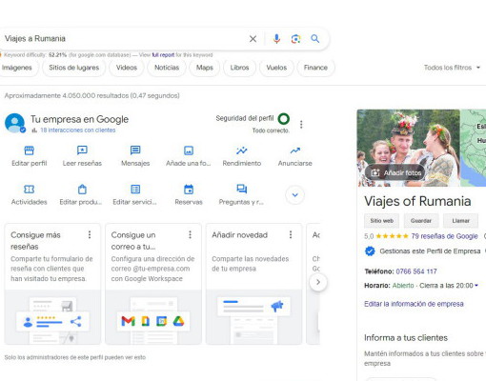Image resolution: width=486 pixels, height=381 pixels.
Task: Start voice search with the microphone icon
Action: tap(276, 39)
